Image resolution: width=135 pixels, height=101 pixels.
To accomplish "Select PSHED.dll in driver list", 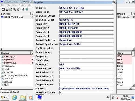I will 8,79.
